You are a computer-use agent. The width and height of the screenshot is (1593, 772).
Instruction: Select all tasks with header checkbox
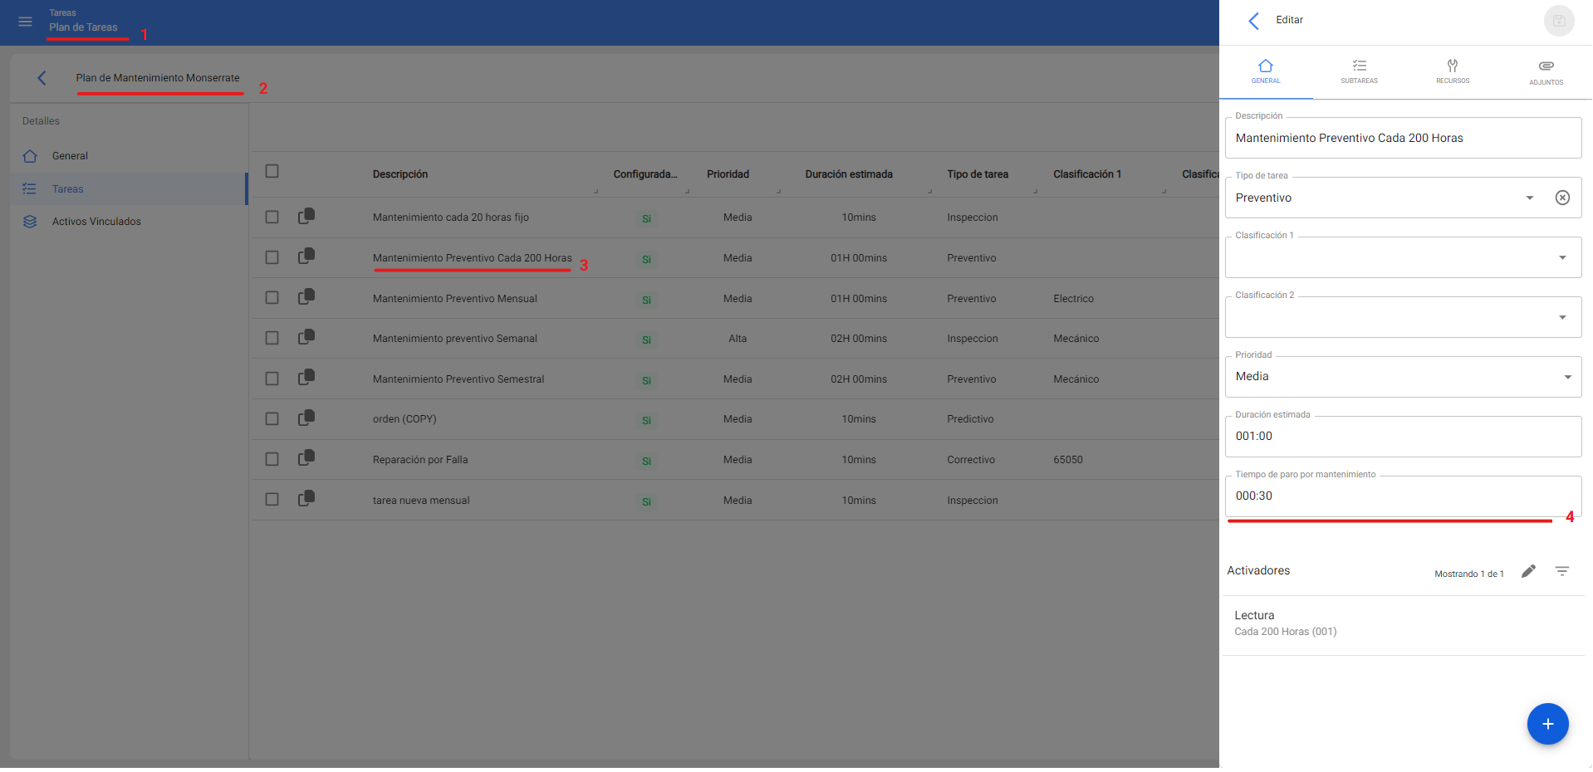[x=272, y=171]
